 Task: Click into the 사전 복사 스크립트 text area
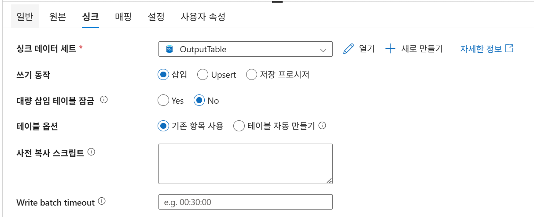pos(245,163)
